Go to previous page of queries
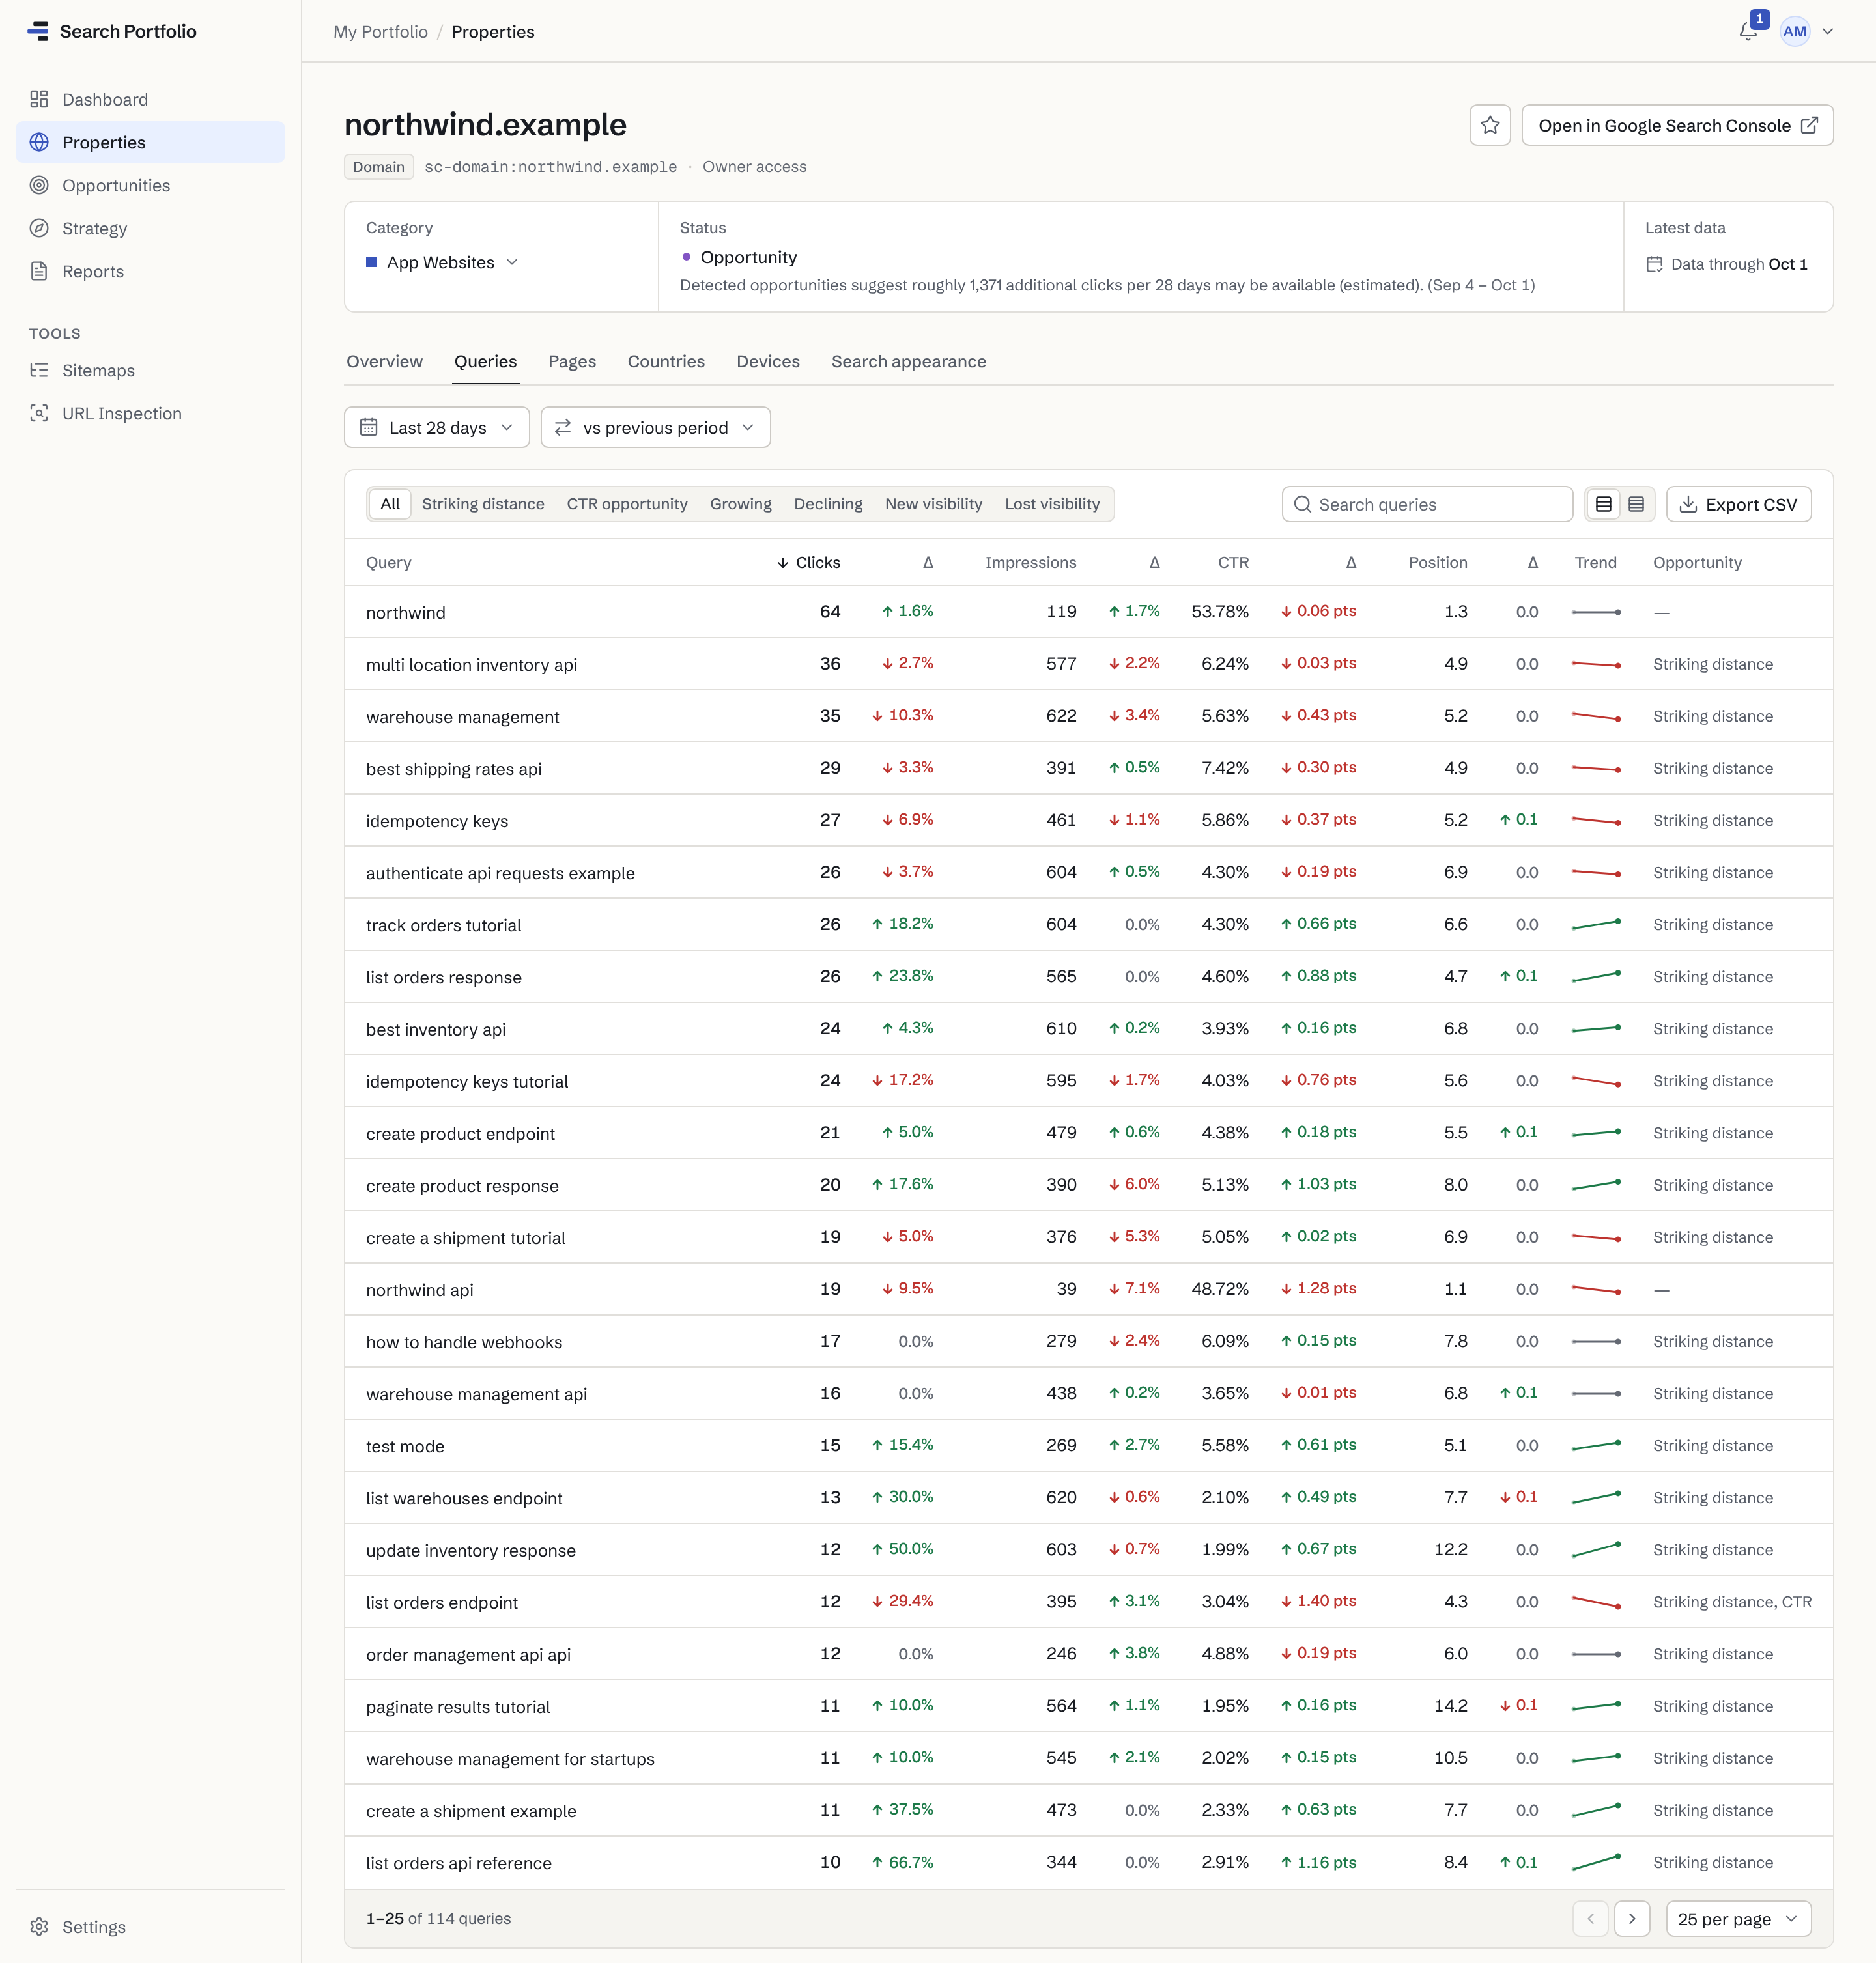This screenshot has height=1963, width=1876. 1590,1919
